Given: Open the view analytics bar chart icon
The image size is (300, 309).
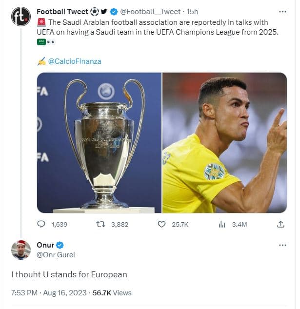Looking at the screenshot, I should pyautogui.click(x=222, y=224).
